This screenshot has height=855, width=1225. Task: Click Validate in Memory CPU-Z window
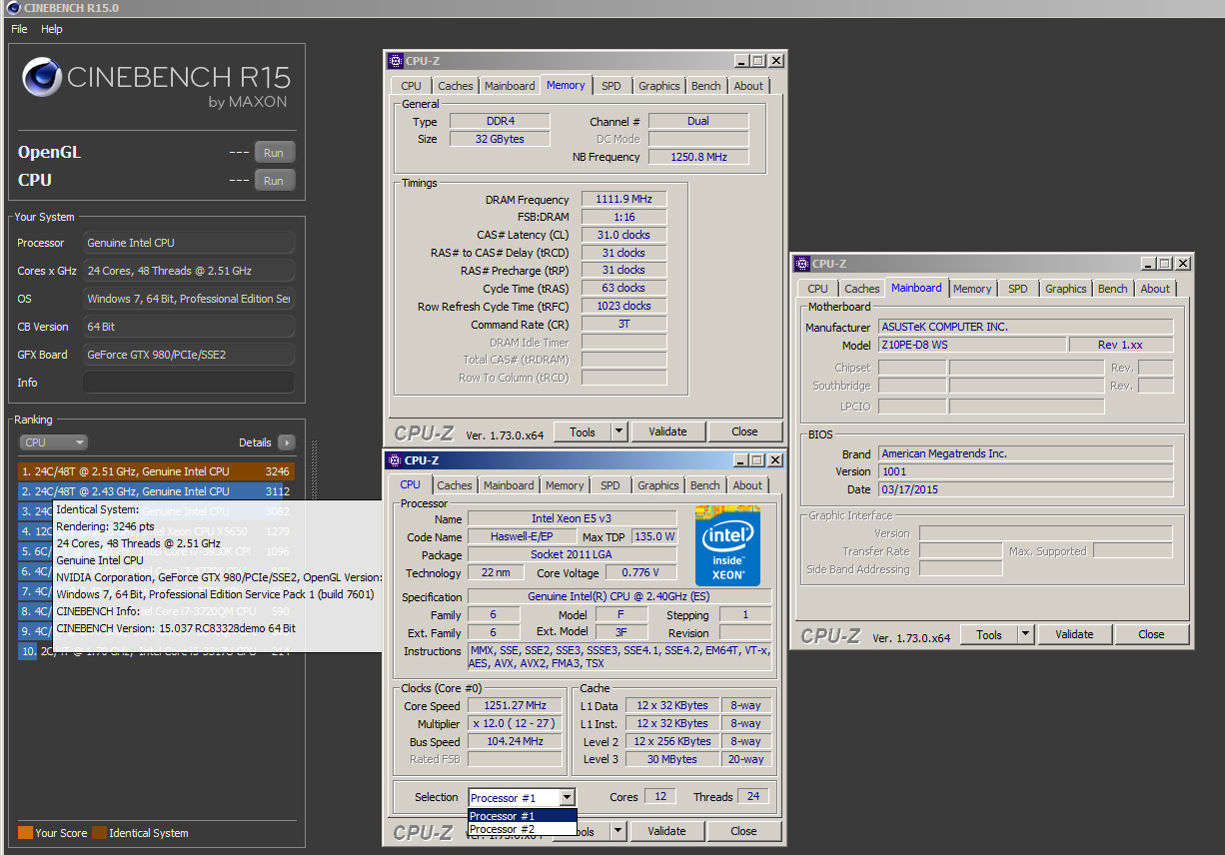tap(667, 432)
